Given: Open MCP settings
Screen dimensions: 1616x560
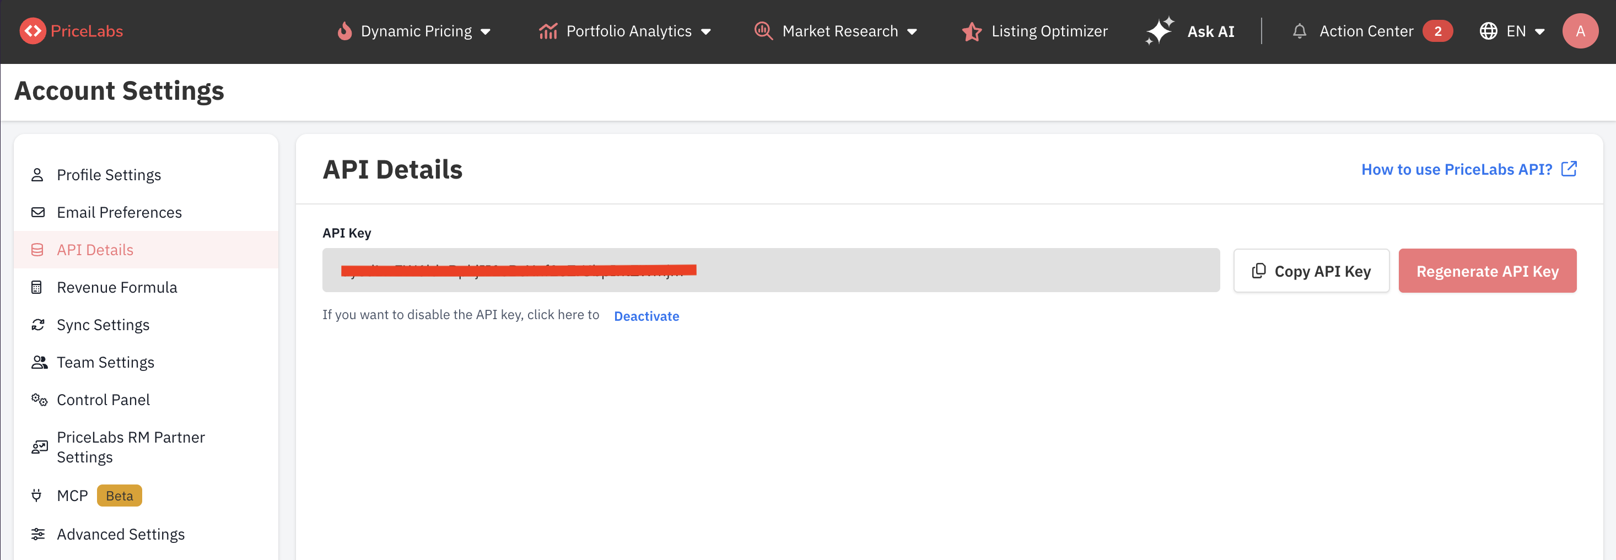Looking at the screenshot, I should pos(146,496).
